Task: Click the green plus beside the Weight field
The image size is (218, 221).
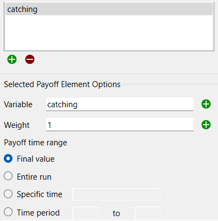Action: [x=206, y=125]
